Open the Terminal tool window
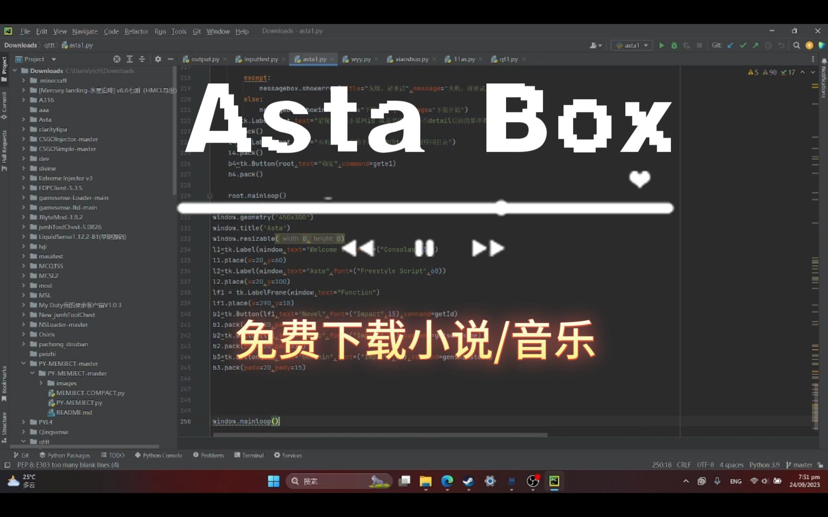 tap(249, 455)
